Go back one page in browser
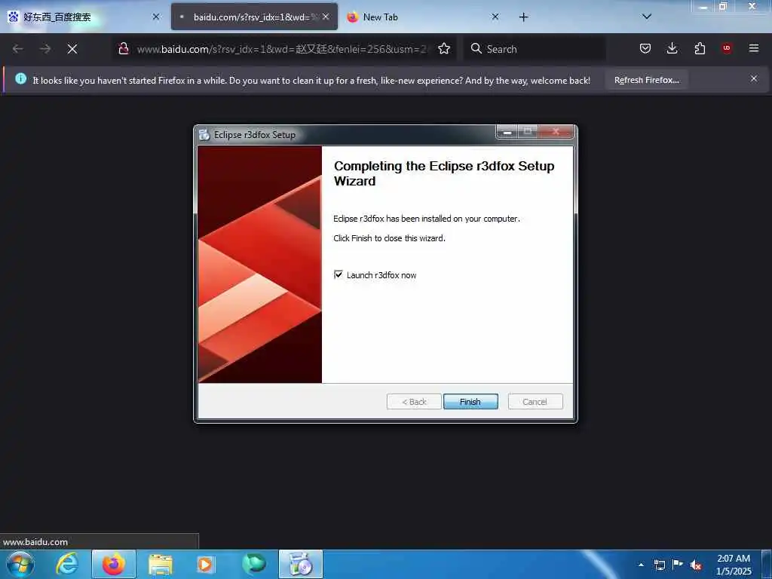 [18, 49]
